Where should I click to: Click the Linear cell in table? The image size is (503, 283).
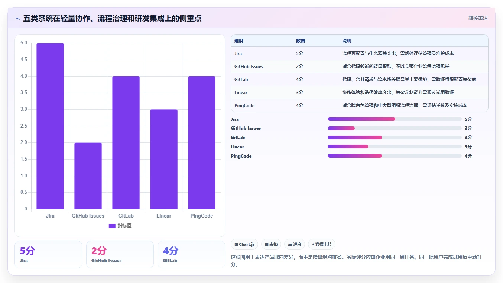(241, 93)
